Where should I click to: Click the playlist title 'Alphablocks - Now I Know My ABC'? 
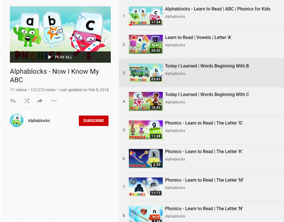point(54,76)
